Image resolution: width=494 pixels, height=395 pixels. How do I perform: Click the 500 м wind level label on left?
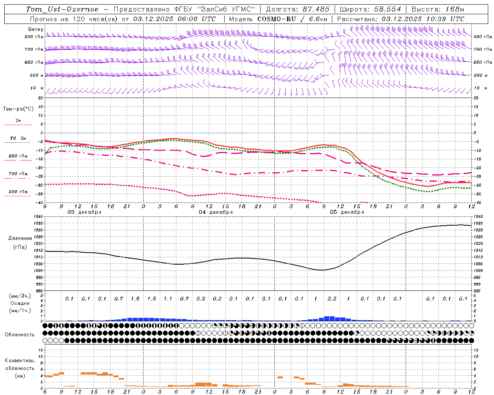click(37, 75)
